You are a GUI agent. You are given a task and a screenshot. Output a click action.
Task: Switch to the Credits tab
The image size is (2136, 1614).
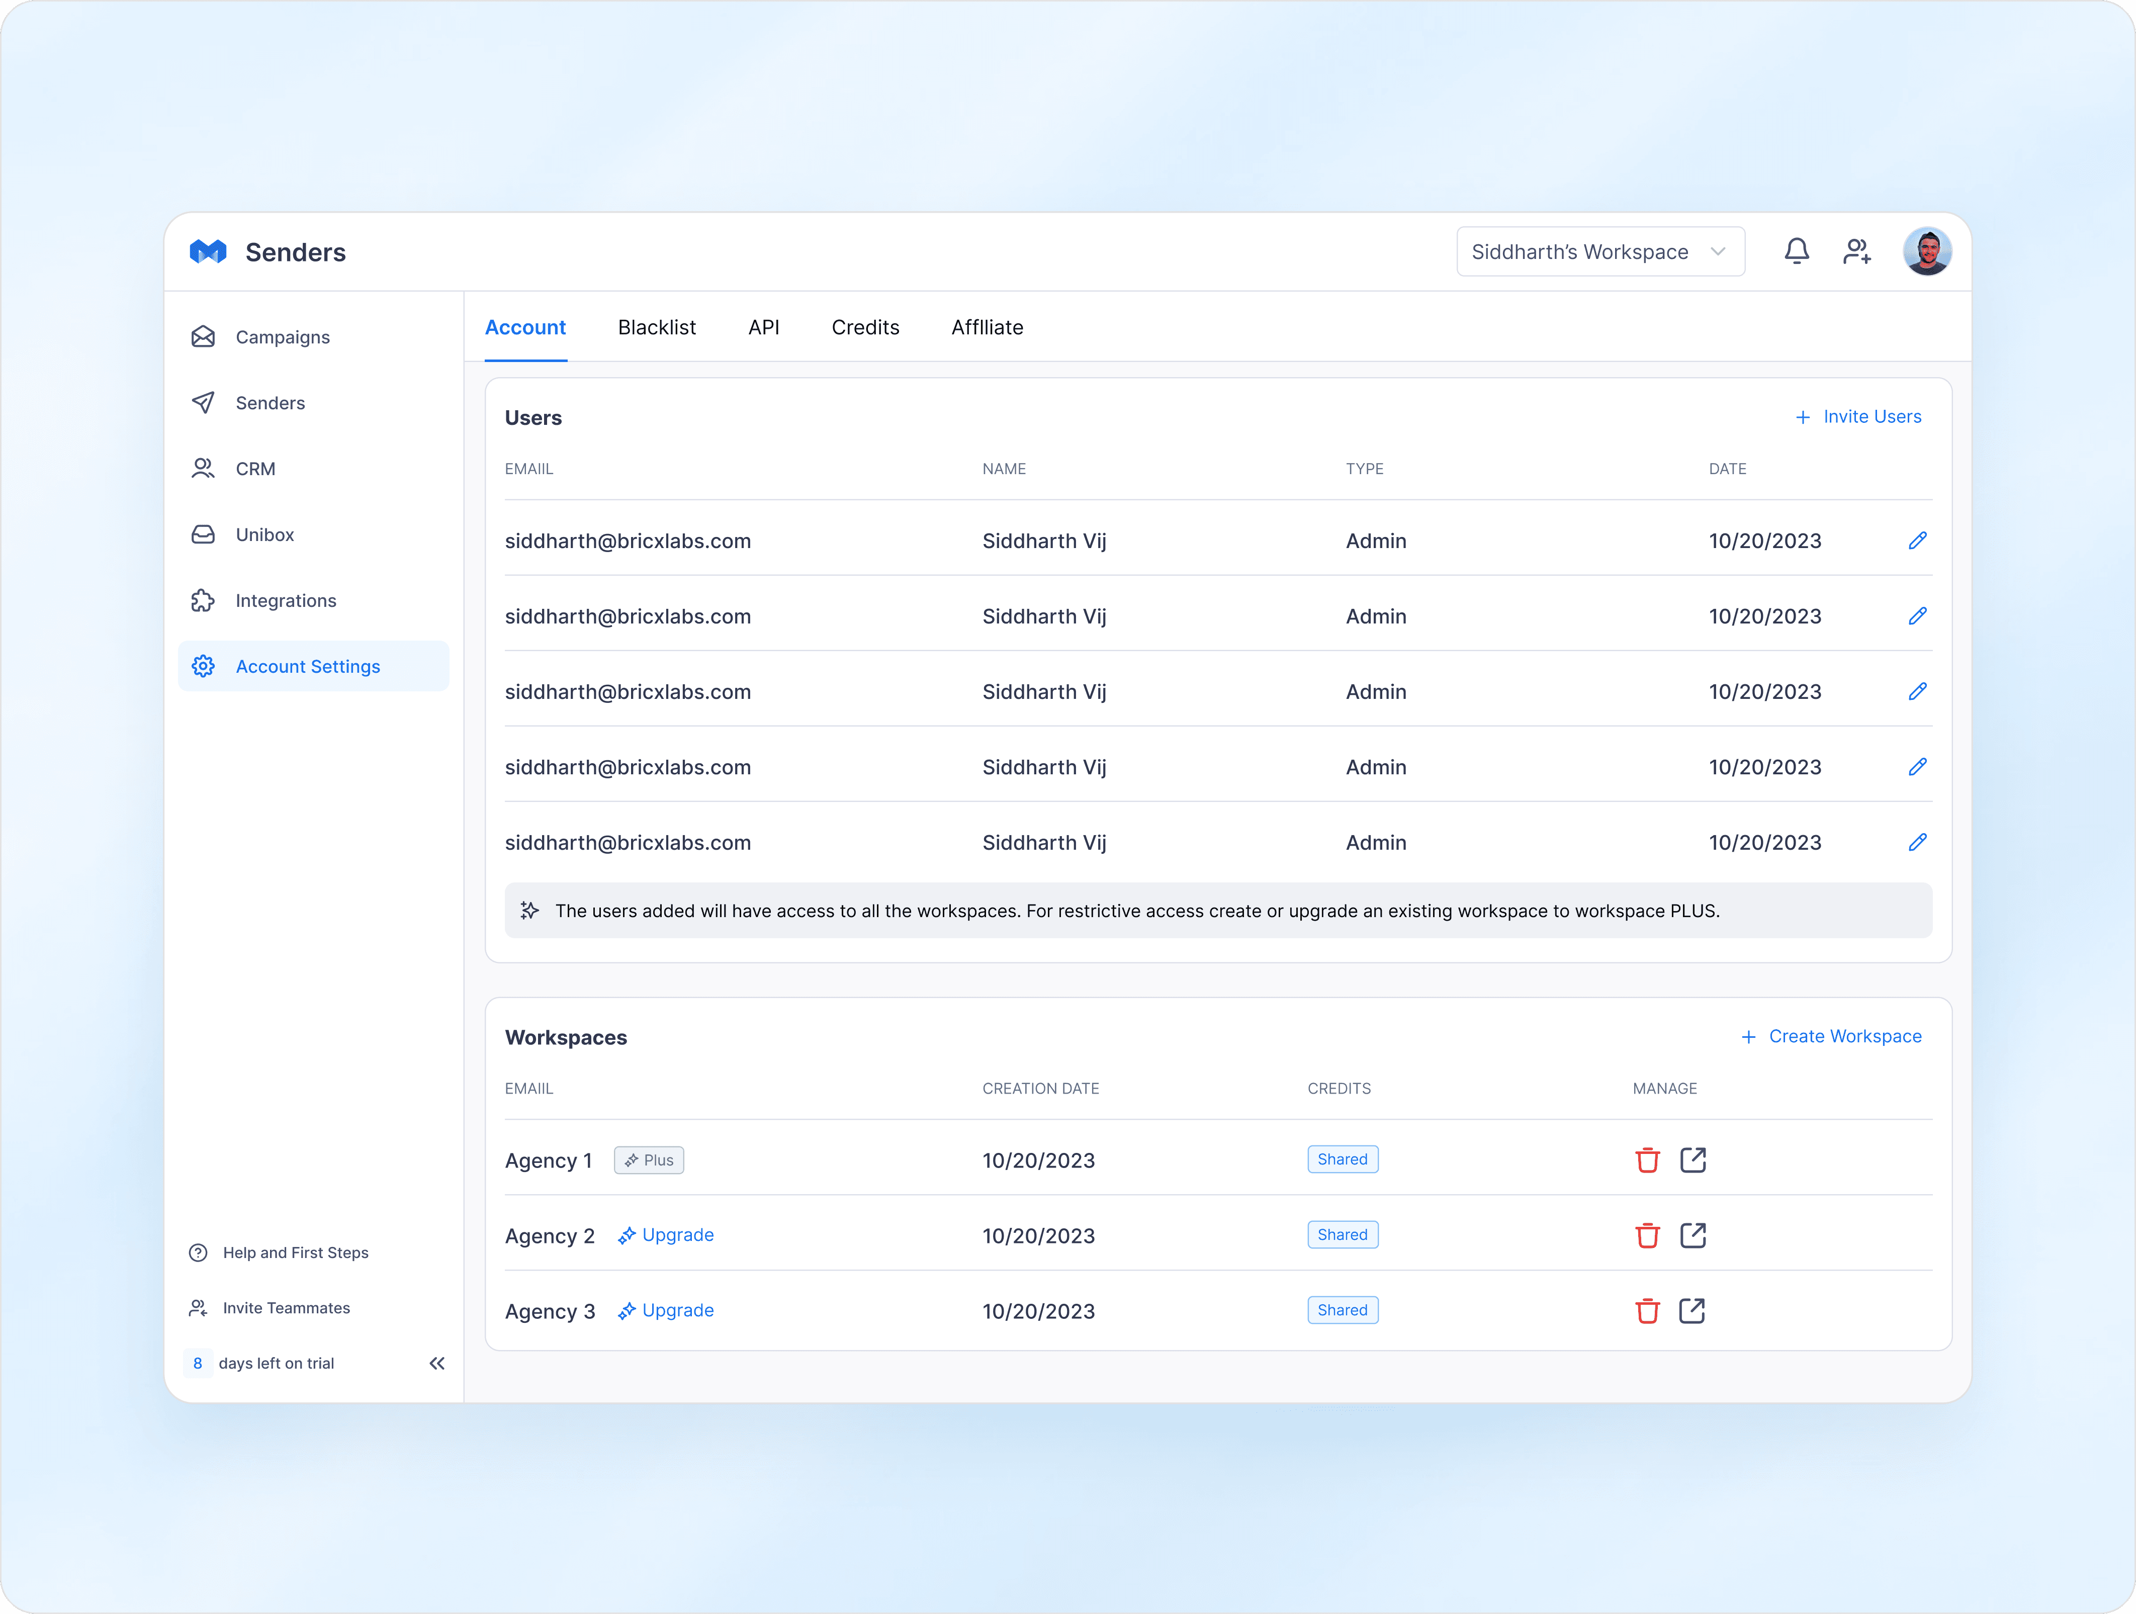(x=864, y=327)
